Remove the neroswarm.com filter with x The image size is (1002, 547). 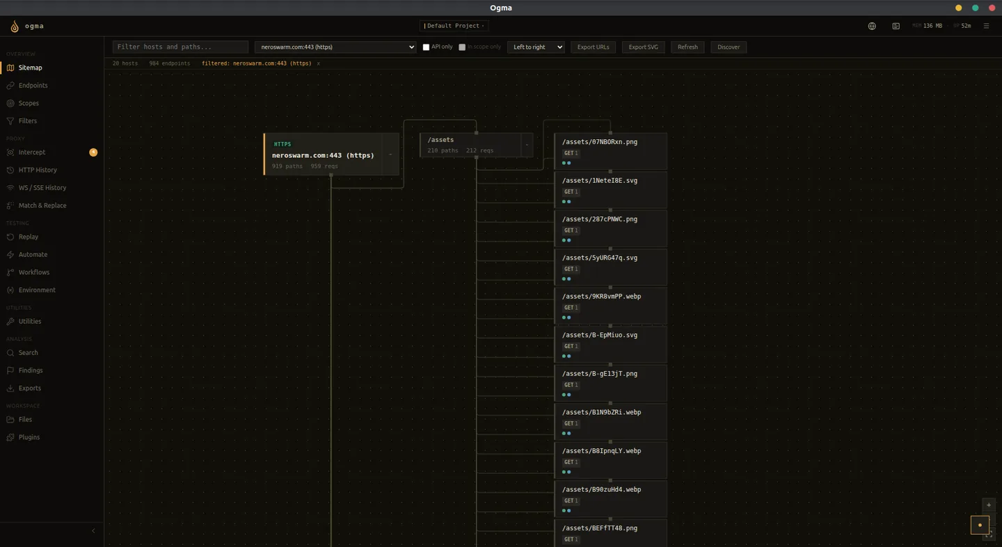[319, 63]
